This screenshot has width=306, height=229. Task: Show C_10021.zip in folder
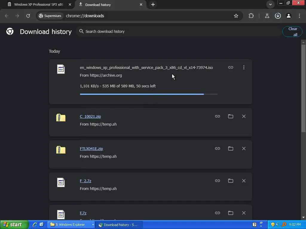(x=231, y=116)
